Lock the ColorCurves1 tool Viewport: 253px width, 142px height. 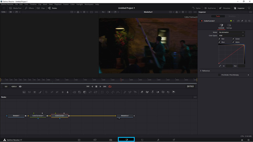click(x=246, y=21)
